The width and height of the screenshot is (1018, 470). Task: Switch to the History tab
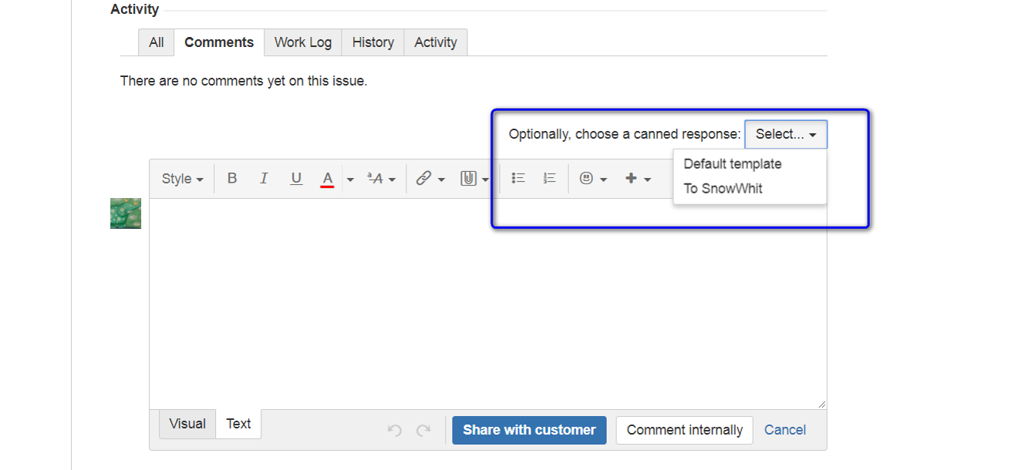(x=373, y=42)
